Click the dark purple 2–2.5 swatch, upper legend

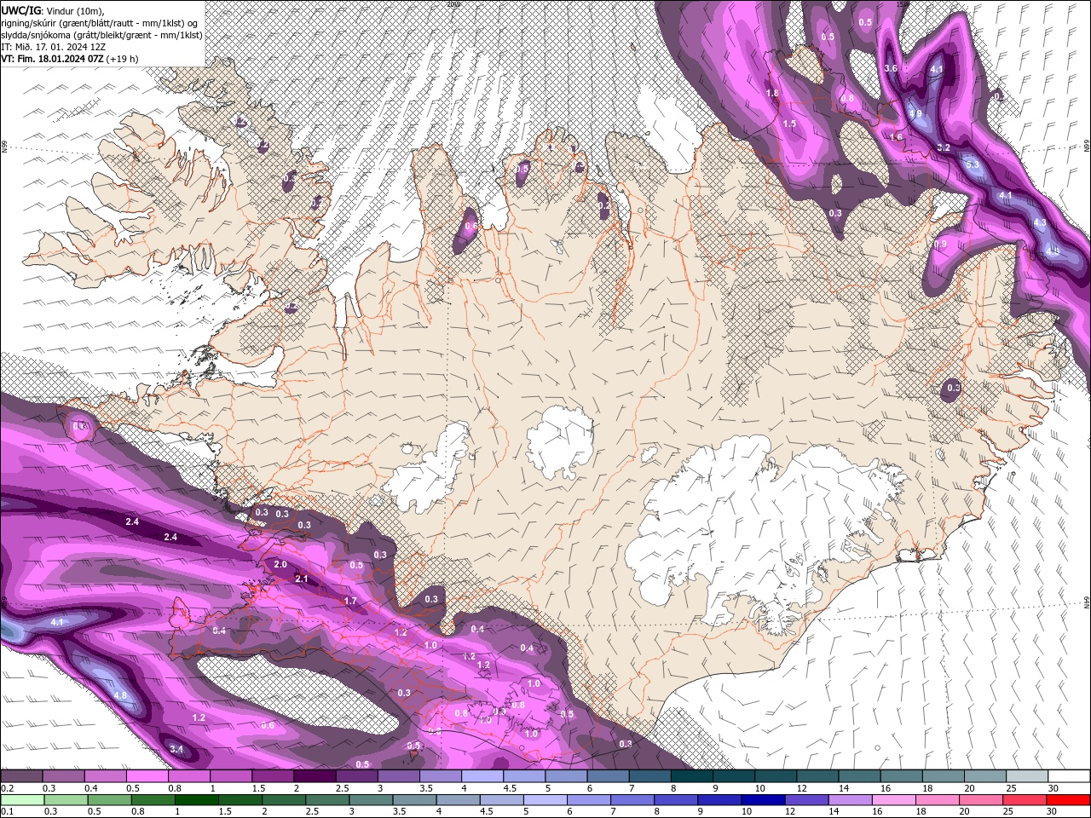[x=315, y=776]
